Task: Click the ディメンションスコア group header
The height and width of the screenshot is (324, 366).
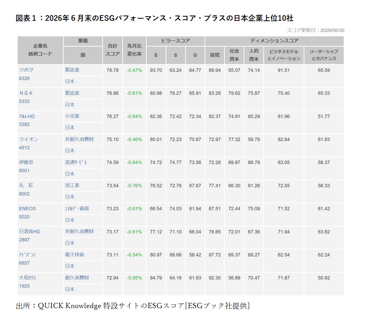Action: pos(275,41)
